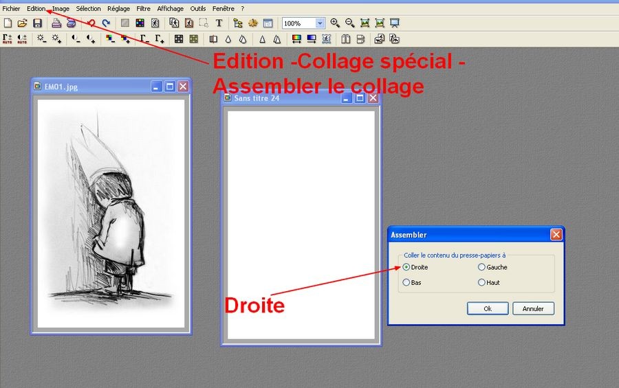Viewport: 619px width, 388px height.
Task: Click the Zoom out magnifier icon
Action: click(x=350, y=23)
